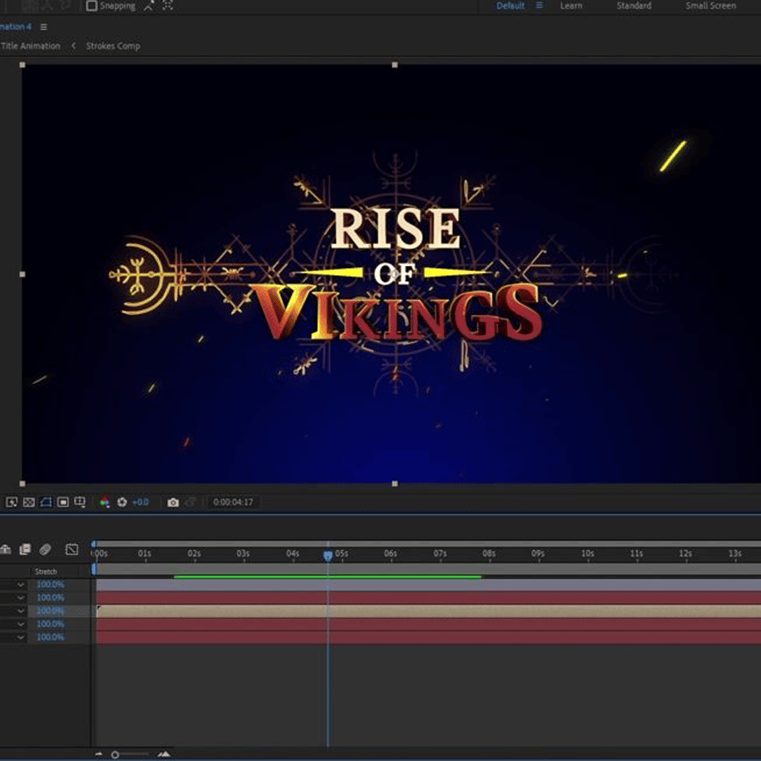Click the top-left bounding box handle in the viewer
This screenshot has width=761, height=761.
(x=23, y=65)
